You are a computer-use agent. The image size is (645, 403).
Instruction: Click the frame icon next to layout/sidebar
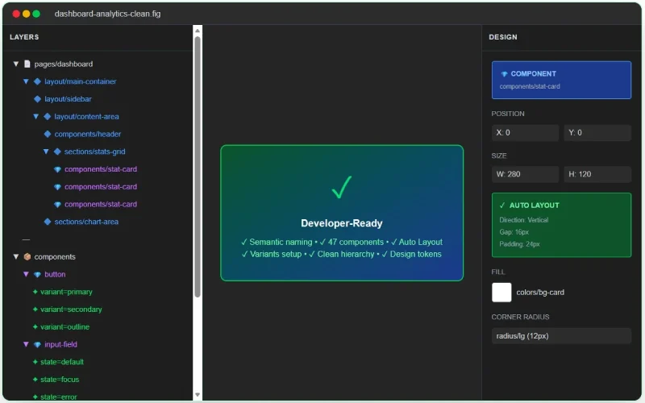pyautogui.click(x=37, y=99)
